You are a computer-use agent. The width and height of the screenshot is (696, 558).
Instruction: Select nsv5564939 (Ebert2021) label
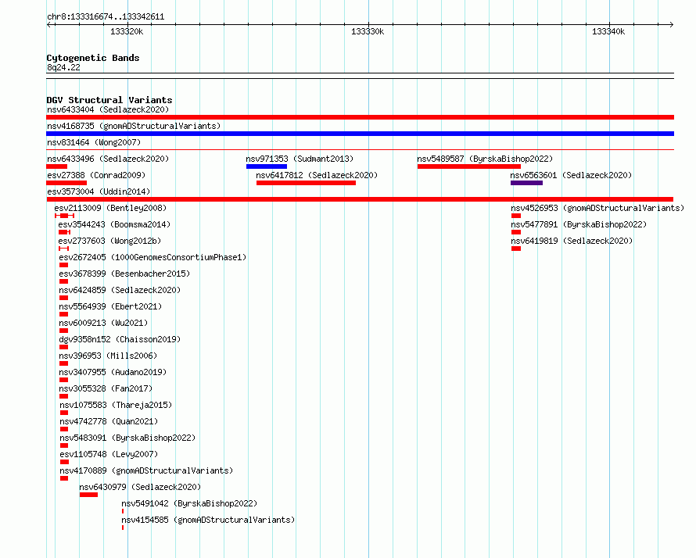coord(110,306)
